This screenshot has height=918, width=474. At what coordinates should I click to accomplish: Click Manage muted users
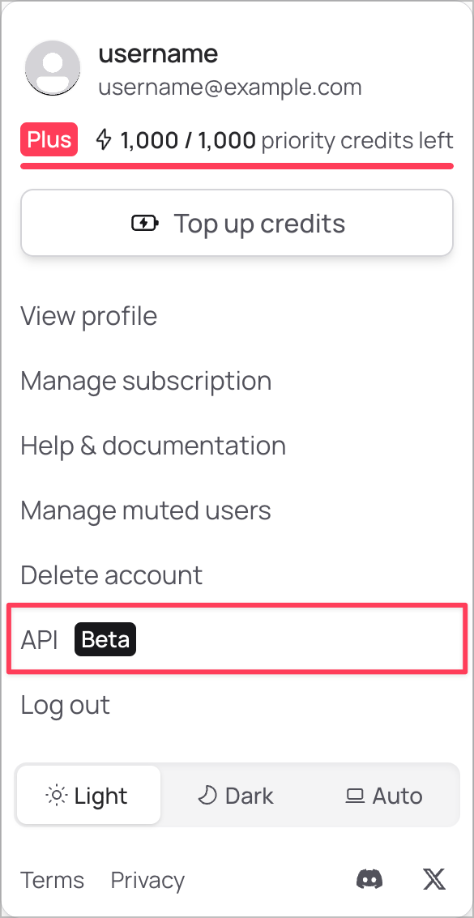[146, 510]
